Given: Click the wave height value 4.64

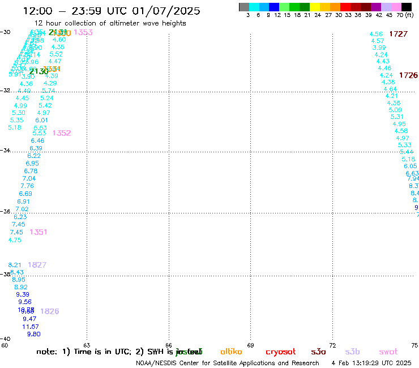Looking at the screenshot, I should click(x=391, y=89).
